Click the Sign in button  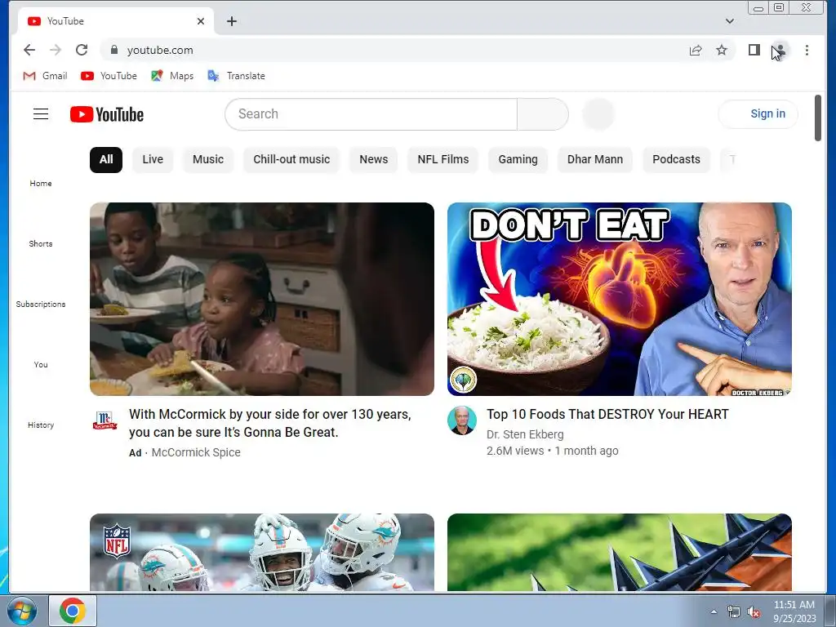(x=758, y=114)
